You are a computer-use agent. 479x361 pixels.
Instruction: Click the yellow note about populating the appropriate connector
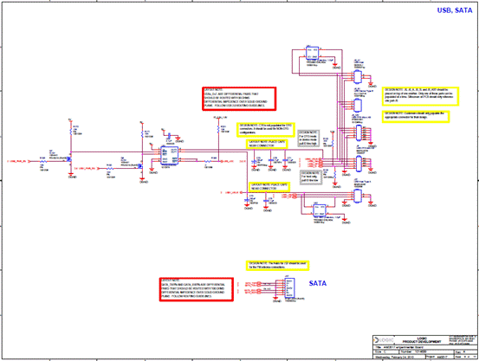(x=416, y=117)
